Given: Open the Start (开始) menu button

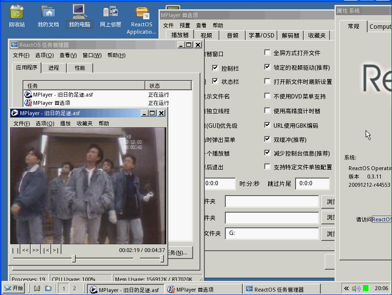Looking at the screenshot, I should pyautogui.click(x=14, y=288).
